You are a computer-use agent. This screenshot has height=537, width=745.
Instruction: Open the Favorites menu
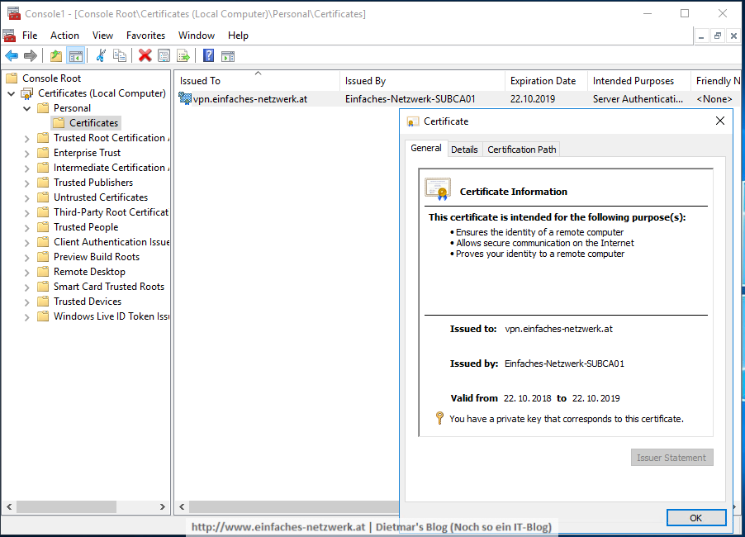click(x=146, y=36)
